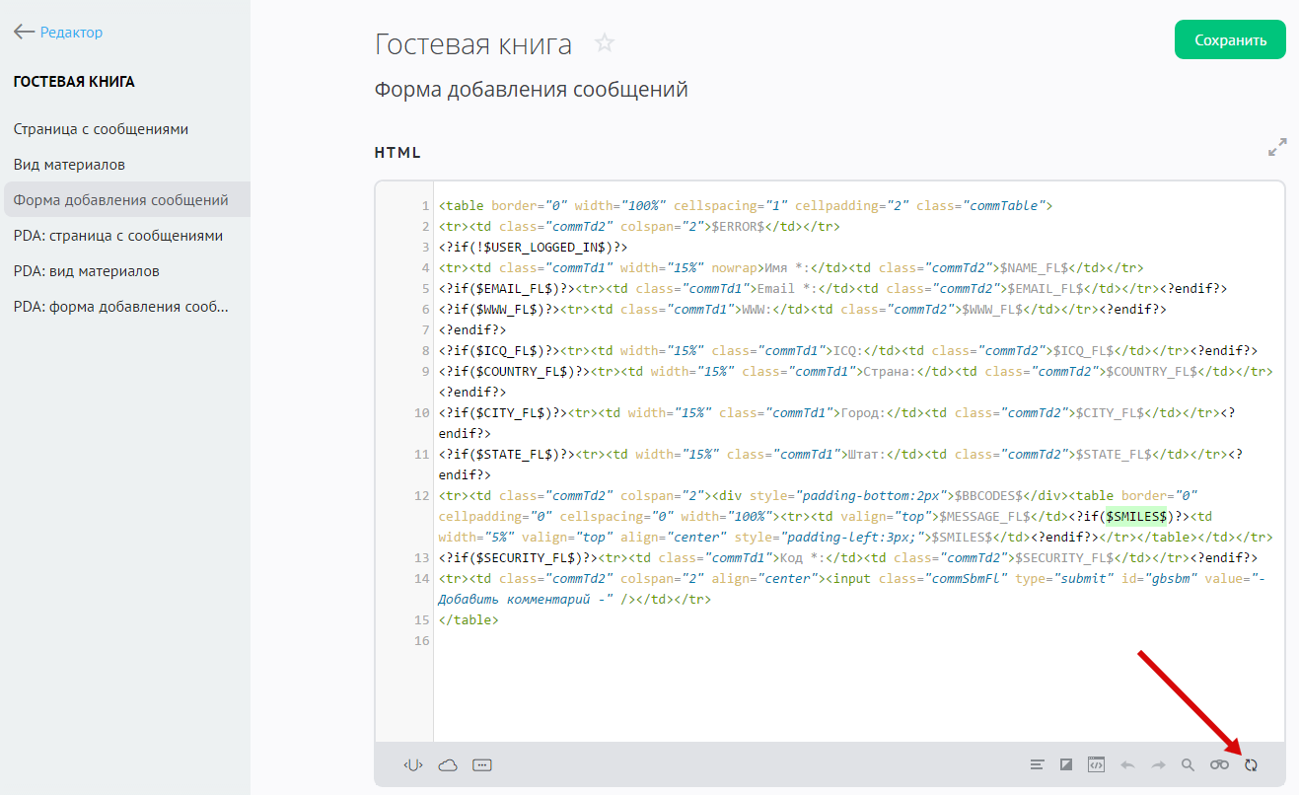The height and width of the screenshot is (795, 1299).
Task: Select PDA: вид материалов item
Action: (x=87, y=271)
